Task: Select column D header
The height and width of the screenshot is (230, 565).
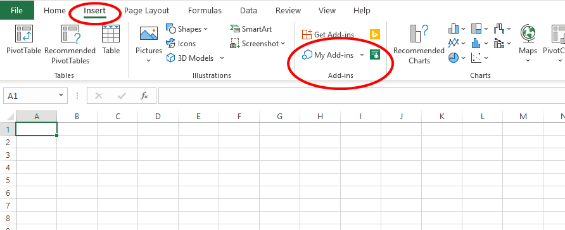Action: pos(158,116)
